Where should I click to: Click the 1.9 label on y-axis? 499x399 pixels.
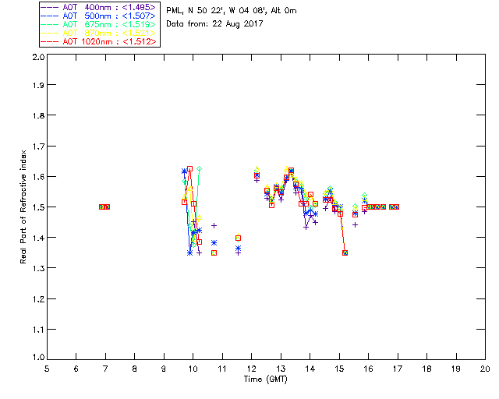coord(38,85)
